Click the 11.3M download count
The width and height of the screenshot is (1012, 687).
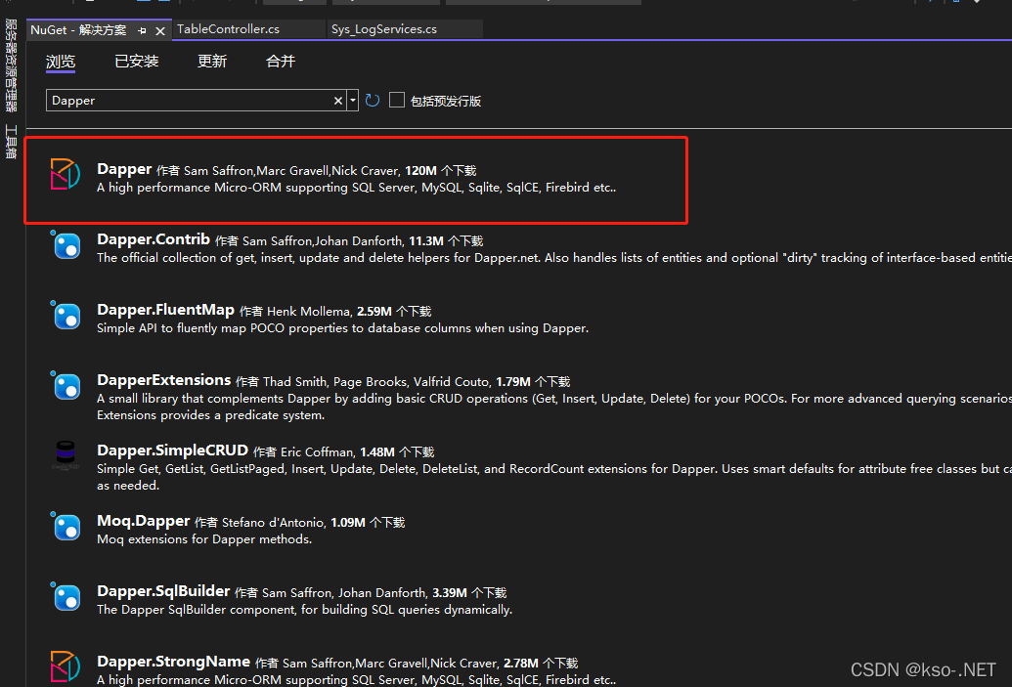click(x=426, y=241)
